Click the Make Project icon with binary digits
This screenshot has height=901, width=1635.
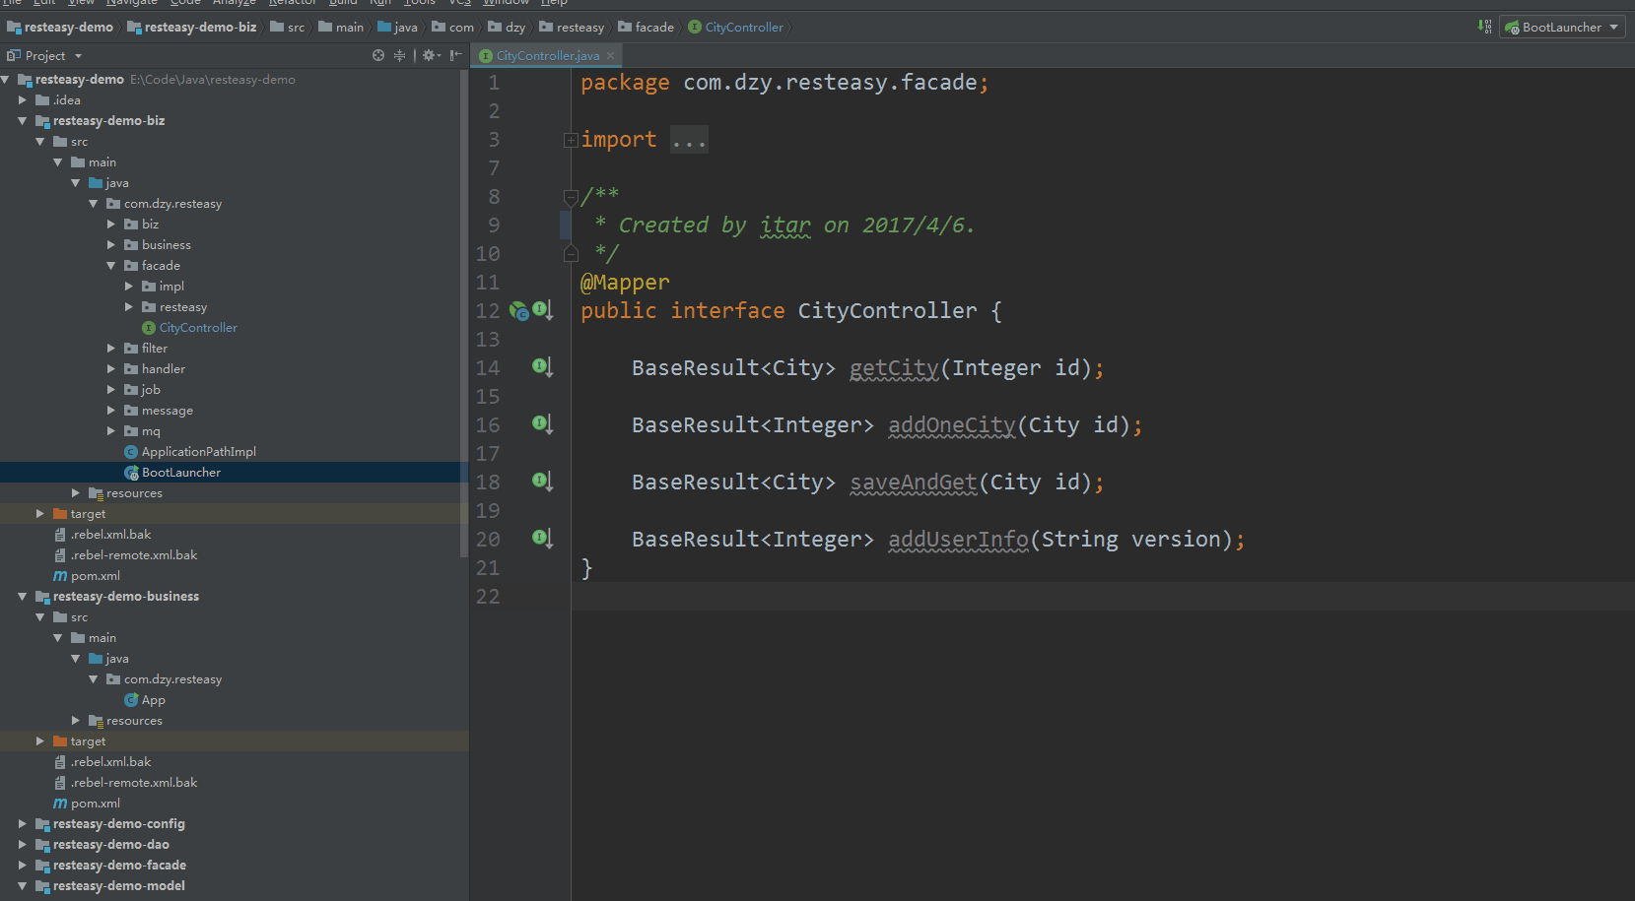point(1485,27)
